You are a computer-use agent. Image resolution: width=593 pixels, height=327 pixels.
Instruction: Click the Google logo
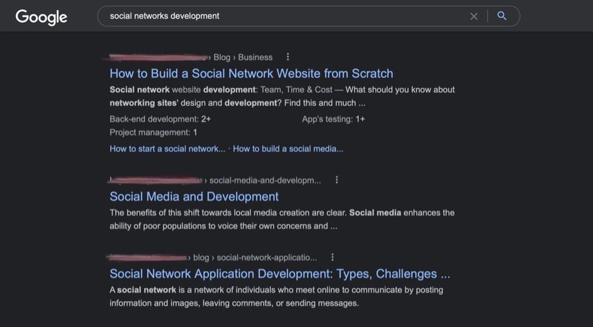point(41,17)
